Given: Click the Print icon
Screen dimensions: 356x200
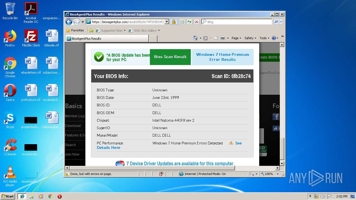Looking at the screenshot, I should tap(223, 38).
